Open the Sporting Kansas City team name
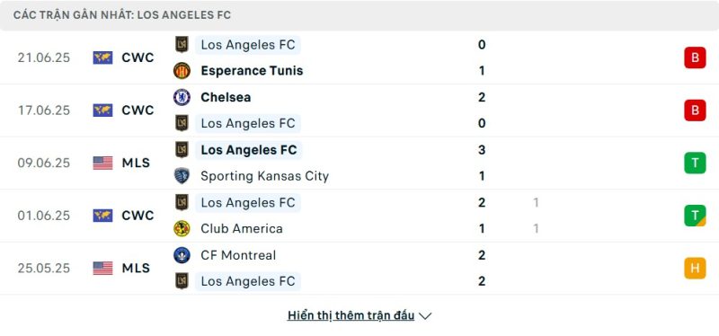Screen dimensions: 719x336 tap(264, 176)
